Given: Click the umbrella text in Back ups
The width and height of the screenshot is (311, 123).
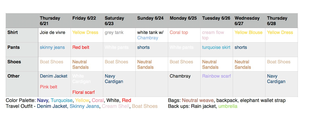Looking at the screenshot, I should click(x=228, y=106).
